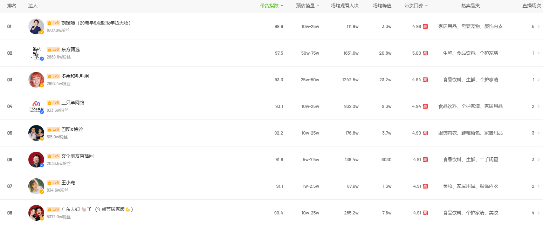
Task: Click 带货指数 column header
Action: point(269,6)
